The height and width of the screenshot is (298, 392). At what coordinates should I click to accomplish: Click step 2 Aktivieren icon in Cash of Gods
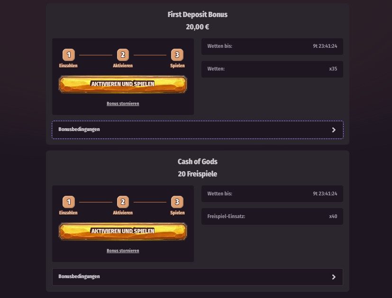[x=122, y=203]
